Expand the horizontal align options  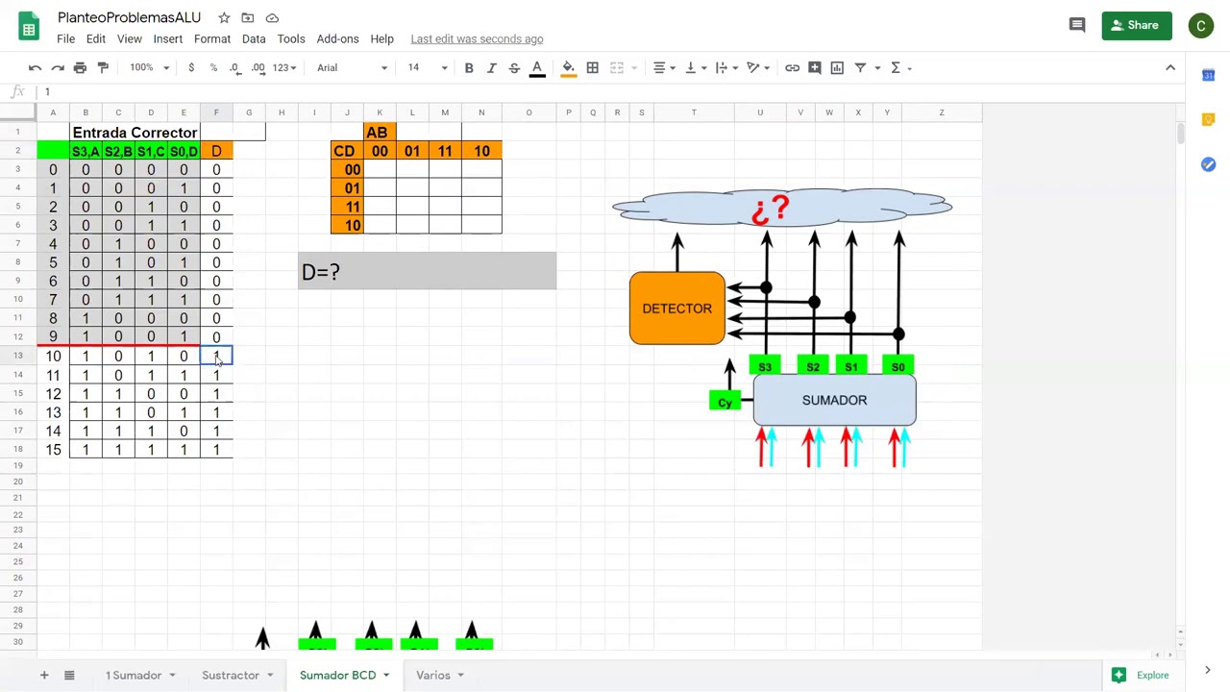(x=664, y=67)
